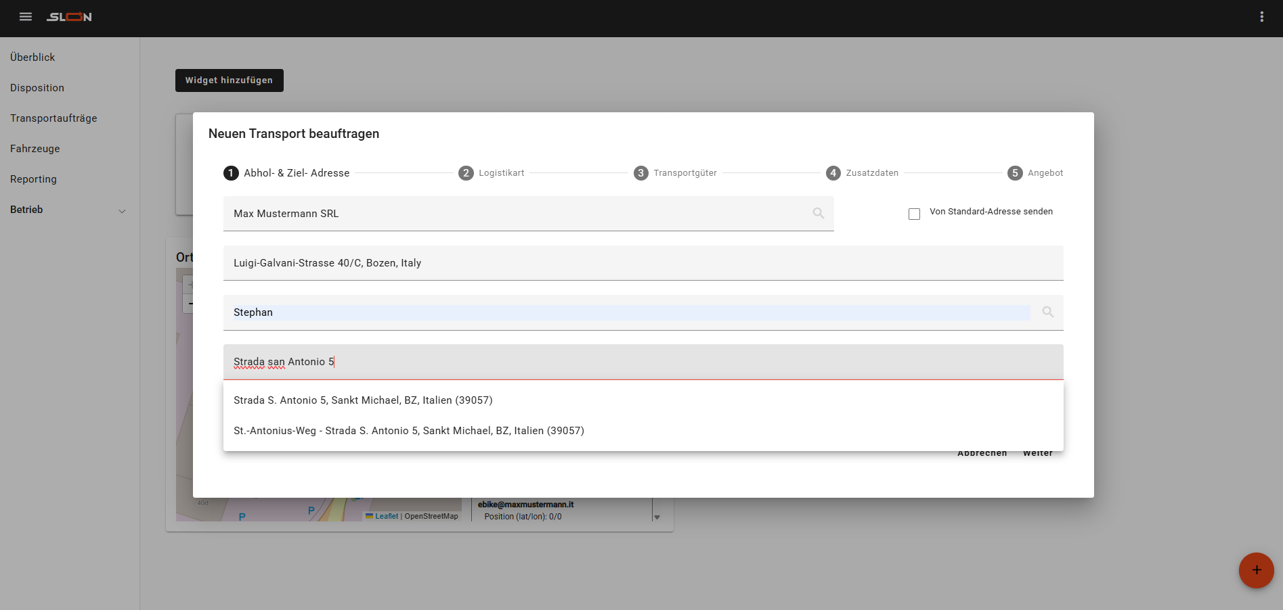
Task: Click search icon in Stephan recipient field
Action: tap(1047, 312)
